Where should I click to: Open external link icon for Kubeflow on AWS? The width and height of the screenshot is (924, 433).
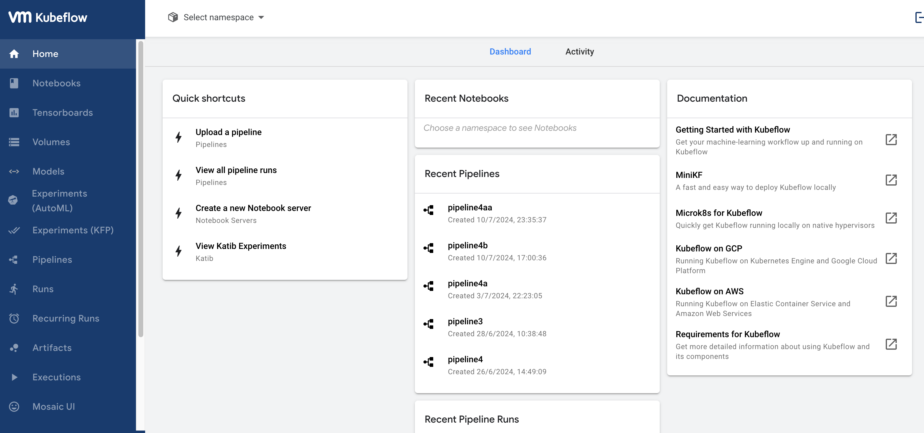pos(891,301)
